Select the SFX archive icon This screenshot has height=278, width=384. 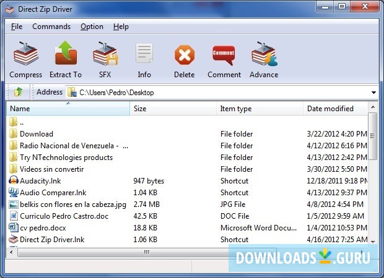105,53
